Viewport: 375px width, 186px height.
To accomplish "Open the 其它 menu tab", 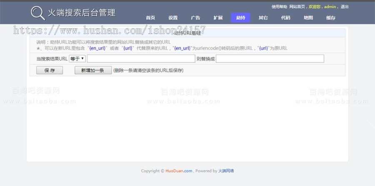I will 263,17.
